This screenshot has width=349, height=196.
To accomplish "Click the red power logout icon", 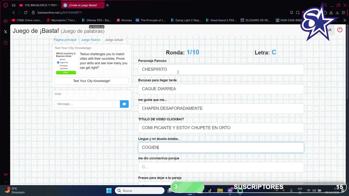I will click(340, 30).
